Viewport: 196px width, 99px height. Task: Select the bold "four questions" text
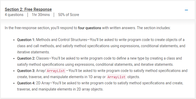pyautogui.click(x=90, y=28)
